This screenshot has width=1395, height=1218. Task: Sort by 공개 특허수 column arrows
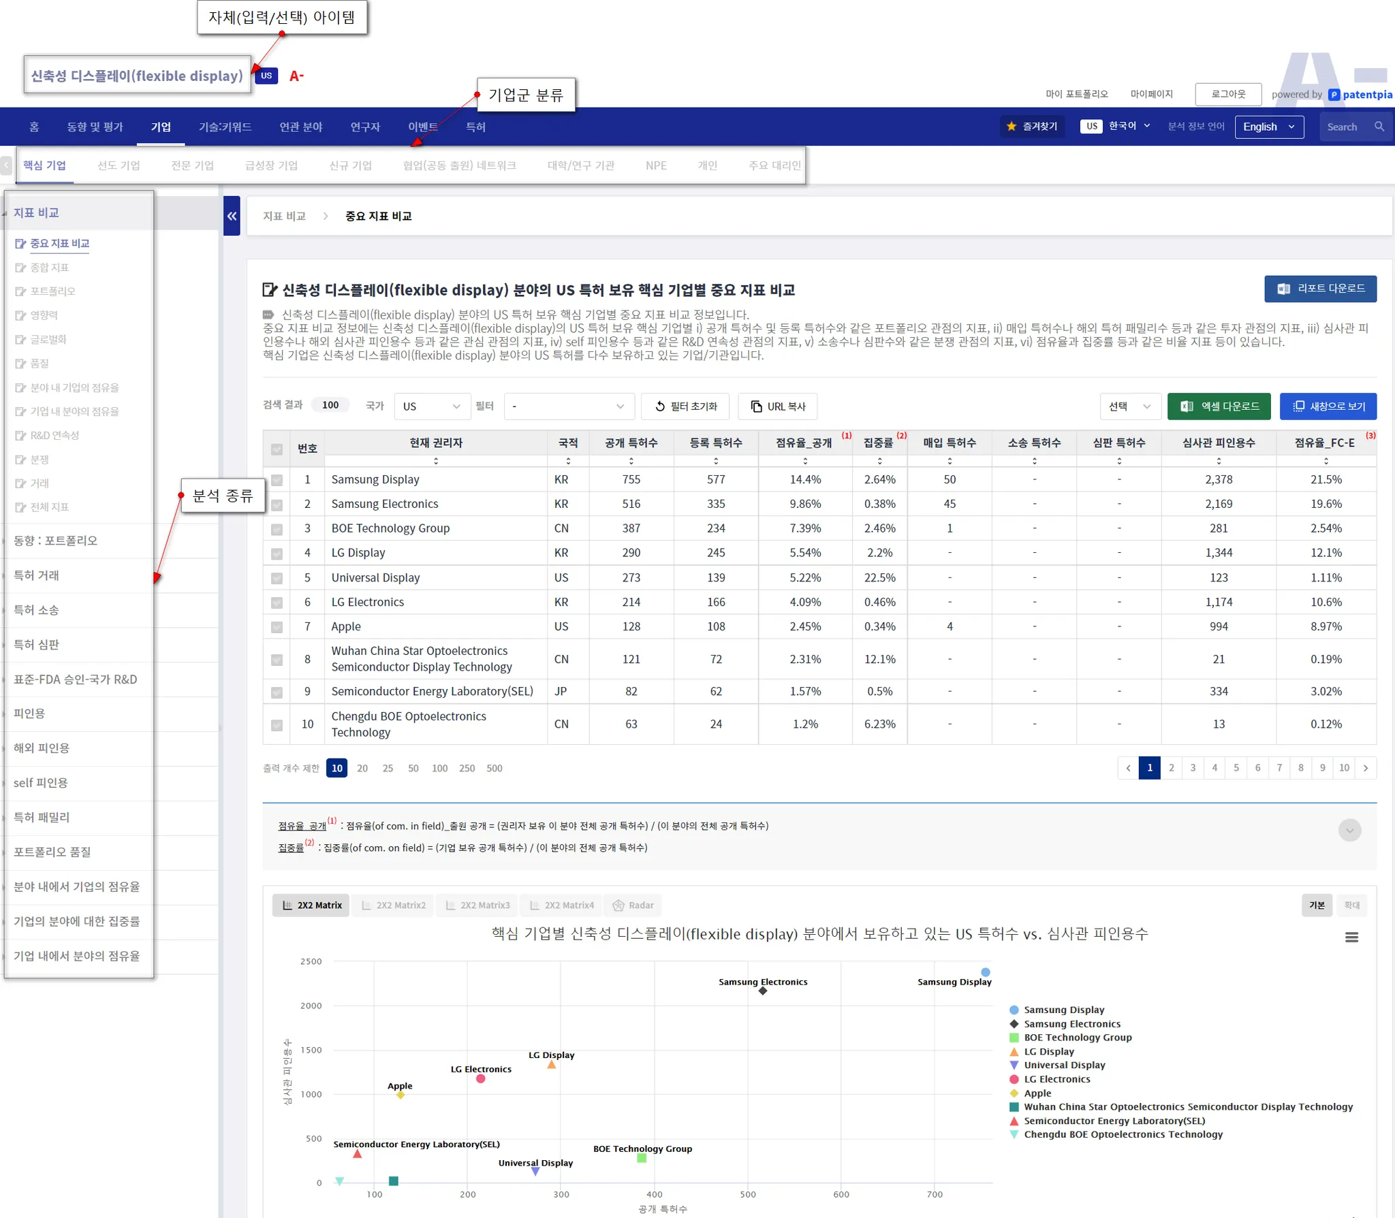tap(631, 461)
